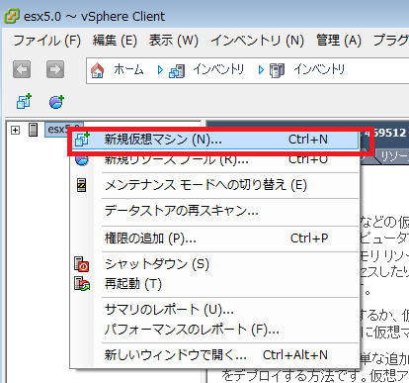Expand the esx5.0 host tree node
The image size is (409, 383).
tap(15, 131)
